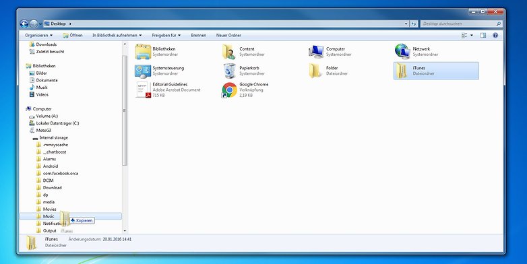Open the Google Chrome shortcut

pos(245,90)
